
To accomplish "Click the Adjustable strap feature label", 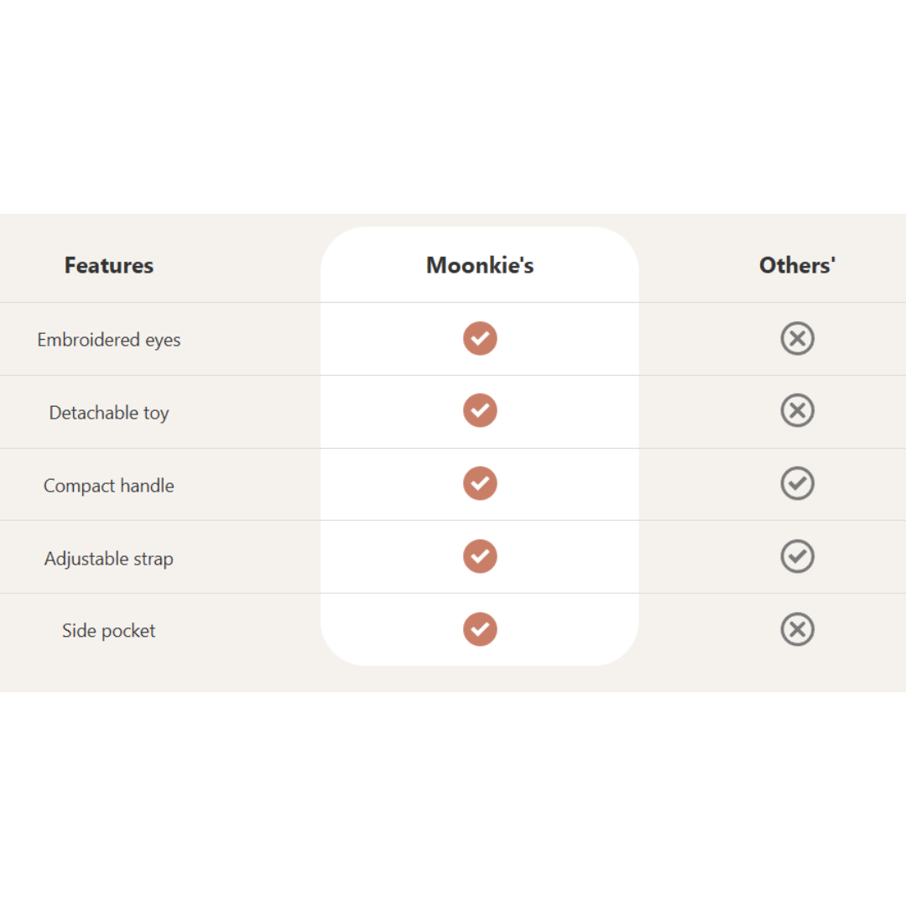I will click(x=109, y=559).
